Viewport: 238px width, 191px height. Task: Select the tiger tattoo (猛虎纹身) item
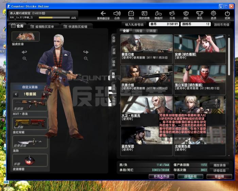26,37
